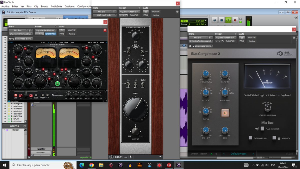
Task: Click REDO in the SSL Bus Compressor
Action: coord(203,154)
